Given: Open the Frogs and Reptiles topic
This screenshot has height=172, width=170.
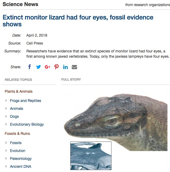Looking at the screenshot, I should pyautogui.click(x=26, y=101).
